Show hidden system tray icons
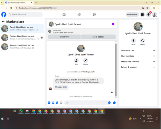Screen dimensions: 161x129 click(x=140, y=119)
